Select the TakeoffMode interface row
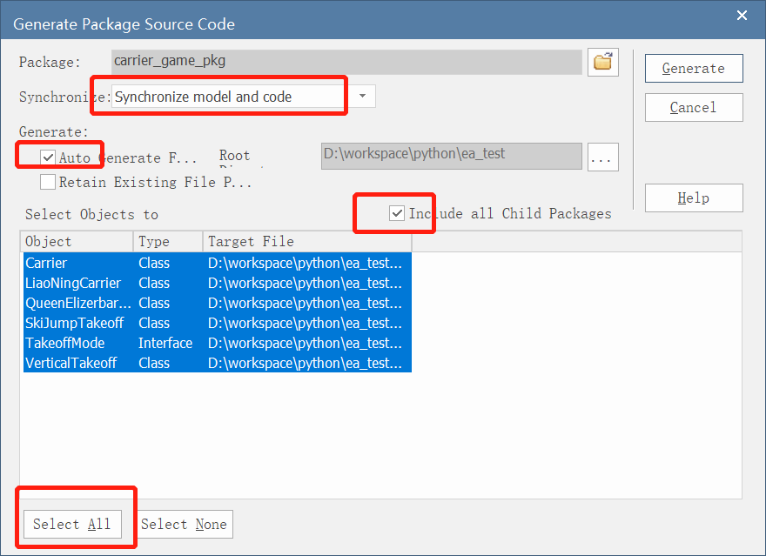This screenshot has height=556, width=766. 78,343
